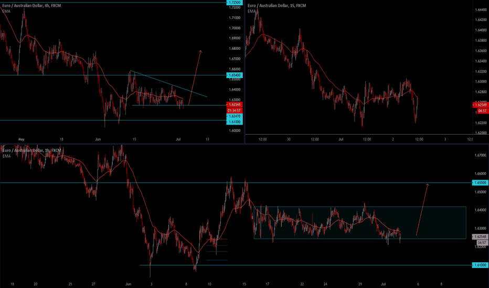Click the 25 date on the 1h time axis

70,284
